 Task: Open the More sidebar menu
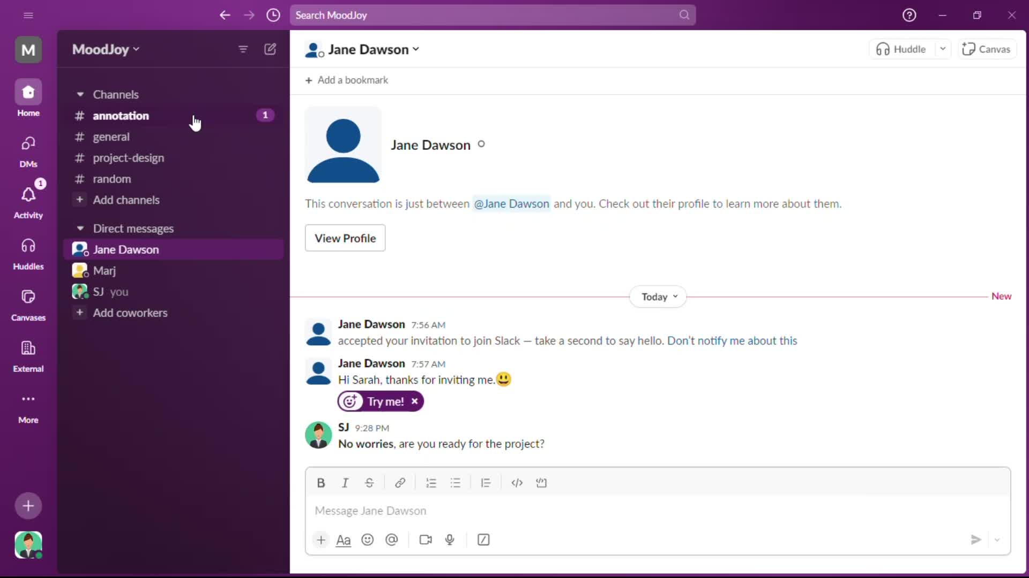pyautogui.click(x=28, y=407)
